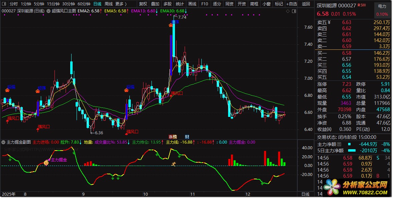Click the 主力净额 small cyan square indicator
The image size is (393, 198).
point(350,144)
